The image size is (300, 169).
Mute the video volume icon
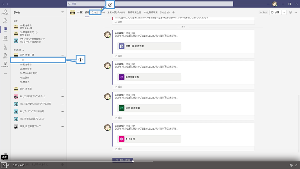(8, 165)
